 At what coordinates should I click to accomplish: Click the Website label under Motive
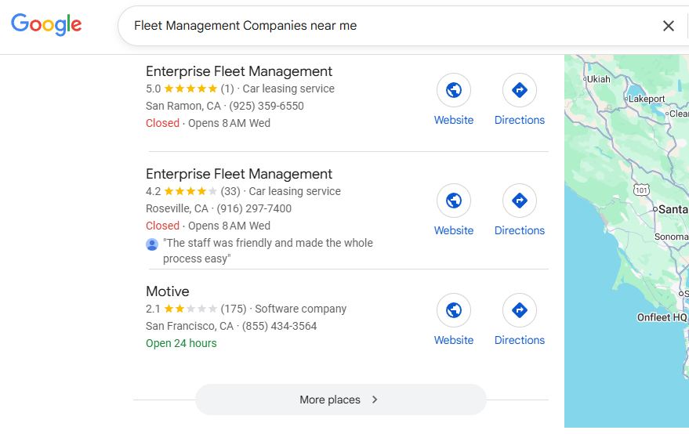tap(454, 340)
